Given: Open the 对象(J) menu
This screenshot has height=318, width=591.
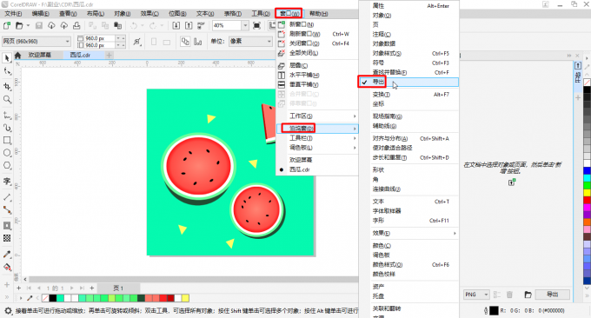Looking at the screenshot, I should [x=123, y=14].
